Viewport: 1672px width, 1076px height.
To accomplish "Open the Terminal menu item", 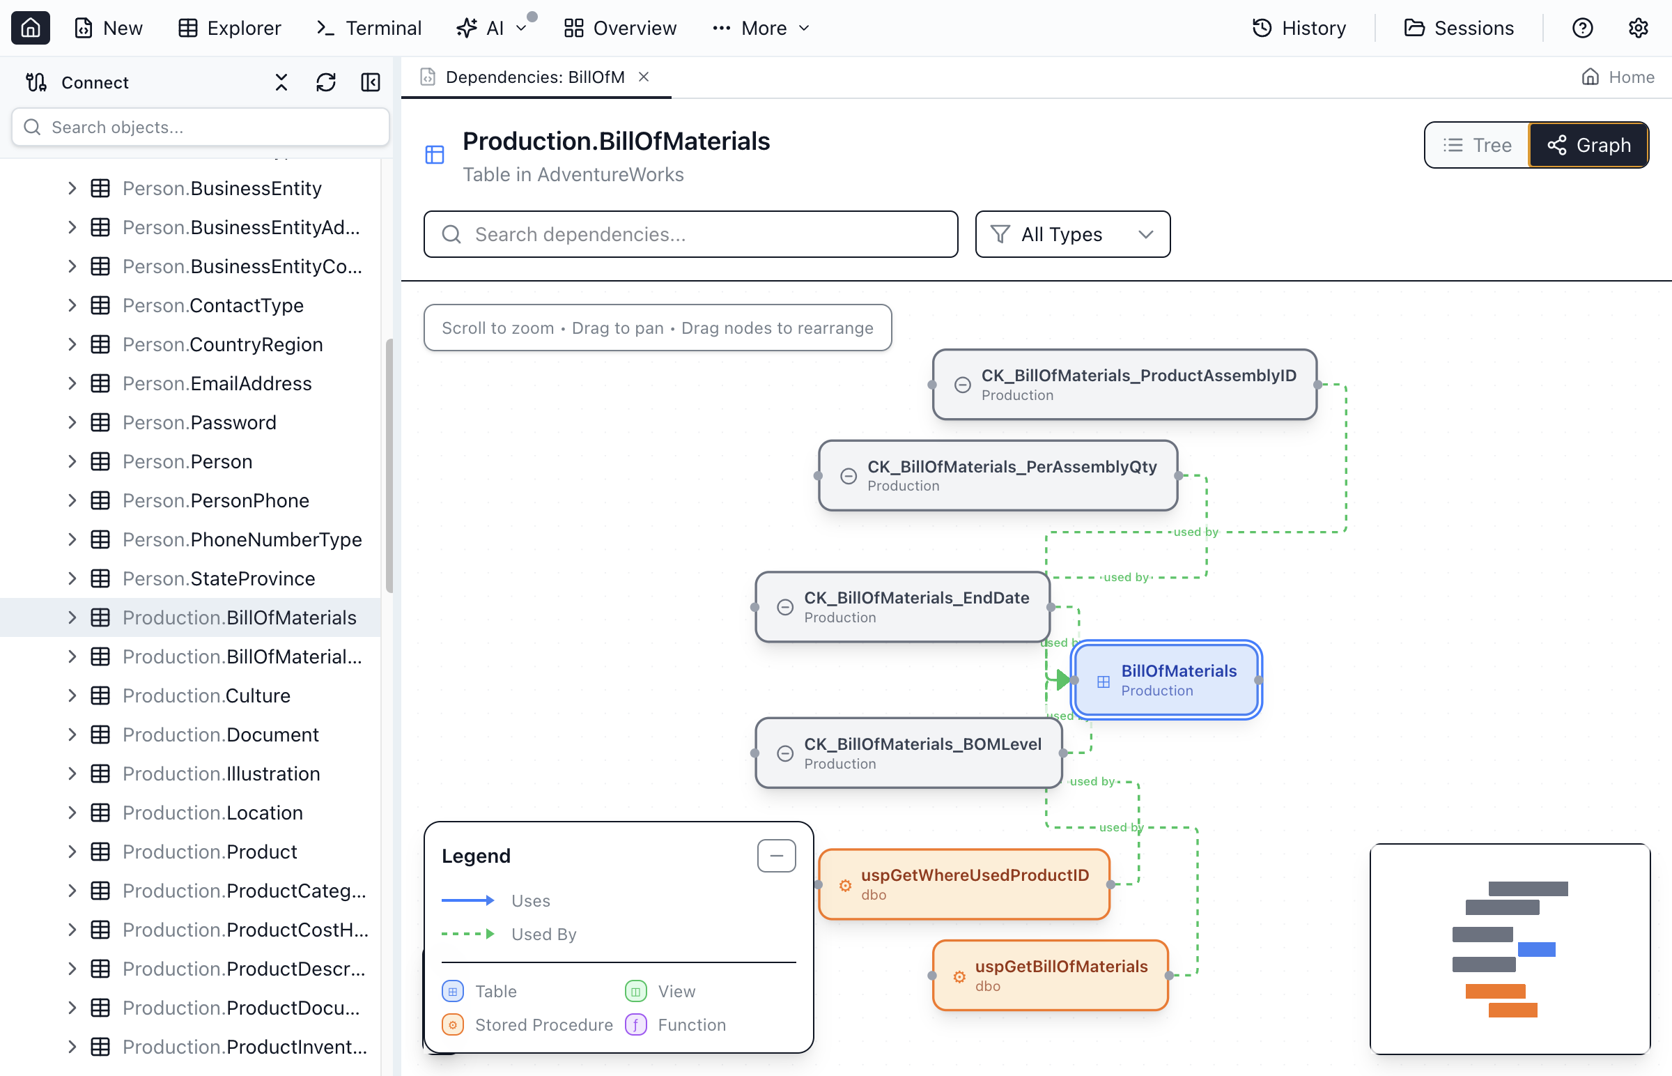I will click(369, 28).
